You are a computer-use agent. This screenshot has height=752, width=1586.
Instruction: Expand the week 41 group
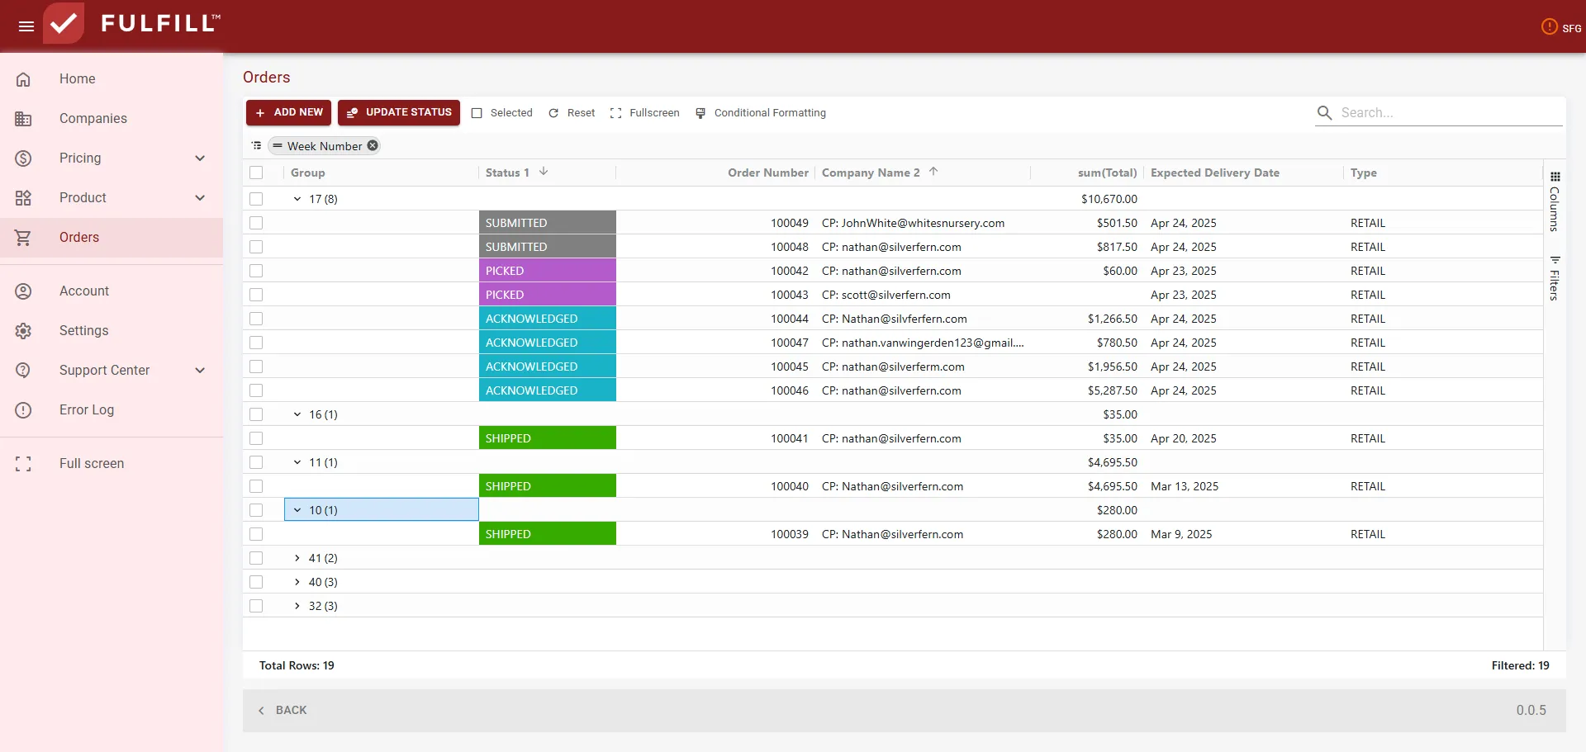click(x=297, y=558)
